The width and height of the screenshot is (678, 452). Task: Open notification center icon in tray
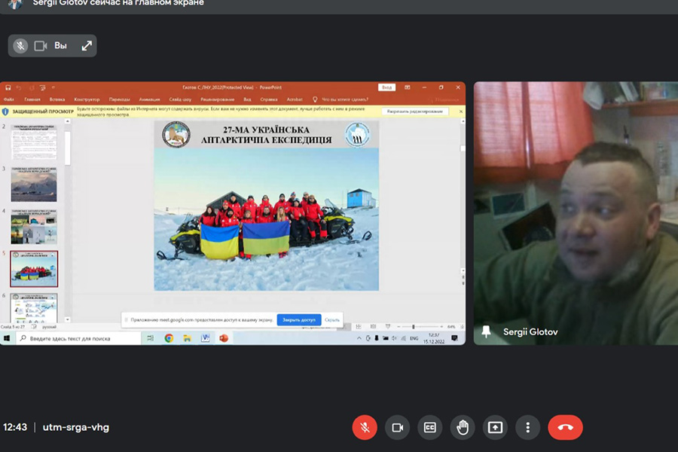(x=454, y=338)
